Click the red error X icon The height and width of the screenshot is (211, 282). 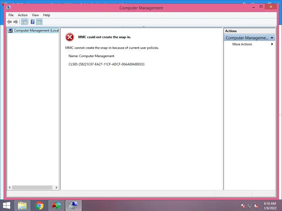pyautogui.click(x=70, y=37)
